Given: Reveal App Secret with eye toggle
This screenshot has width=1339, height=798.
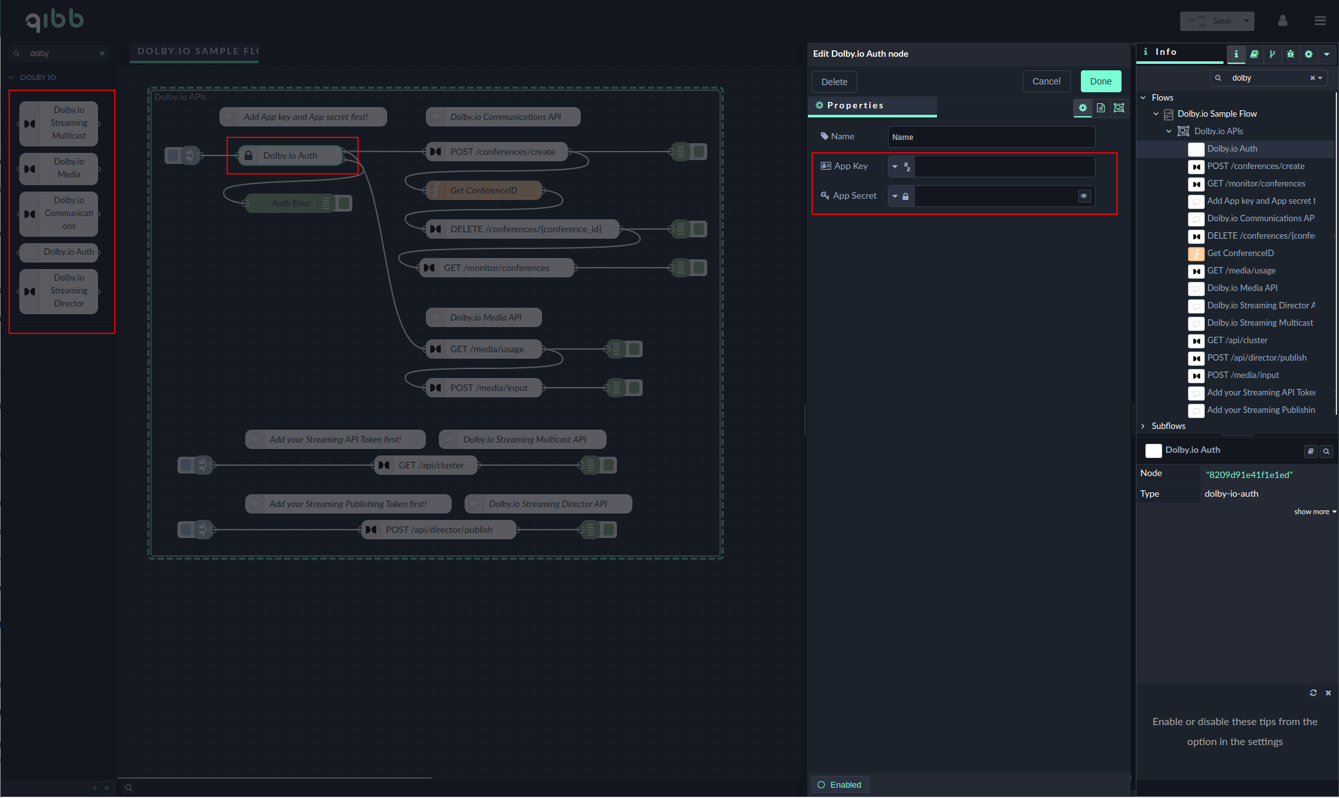Looking at the screenshot, I should pyautogui.click(x=1084, y=196).
